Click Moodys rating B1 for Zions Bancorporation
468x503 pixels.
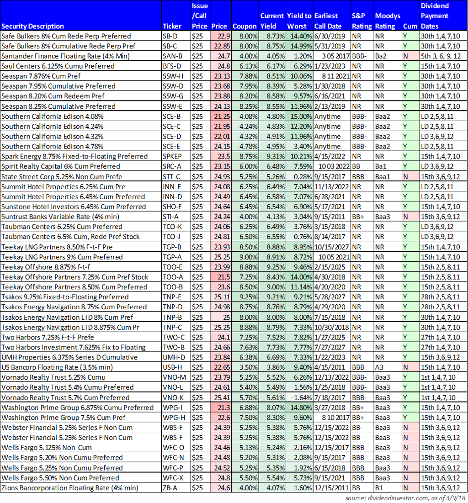388,488
